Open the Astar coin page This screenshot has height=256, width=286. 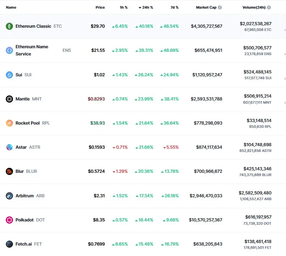pyautogui.click(x=21, y=147)
